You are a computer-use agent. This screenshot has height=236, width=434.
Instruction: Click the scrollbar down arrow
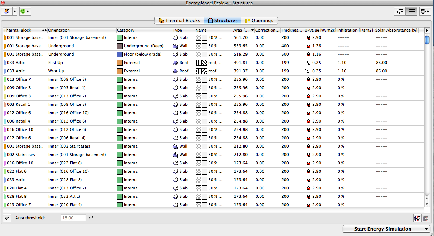(x=427, y=204)
